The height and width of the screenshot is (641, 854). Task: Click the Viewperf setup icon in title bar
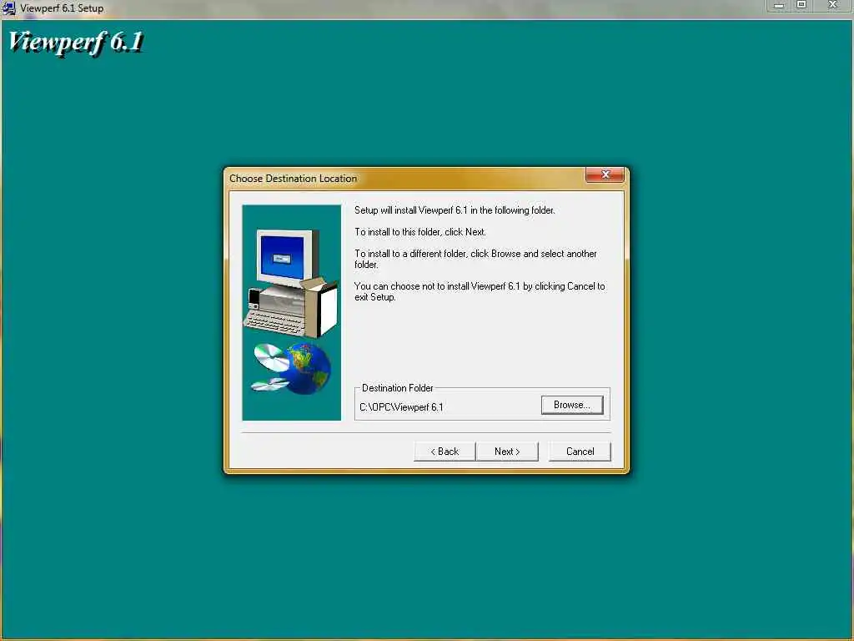coord(9,8)
